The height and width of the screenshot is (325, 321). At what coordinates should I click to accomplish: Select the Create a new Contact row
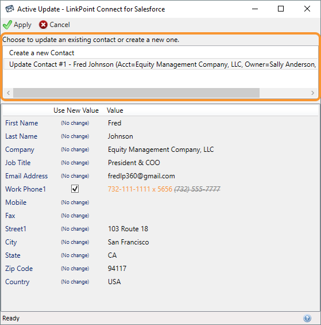(160, 53)
